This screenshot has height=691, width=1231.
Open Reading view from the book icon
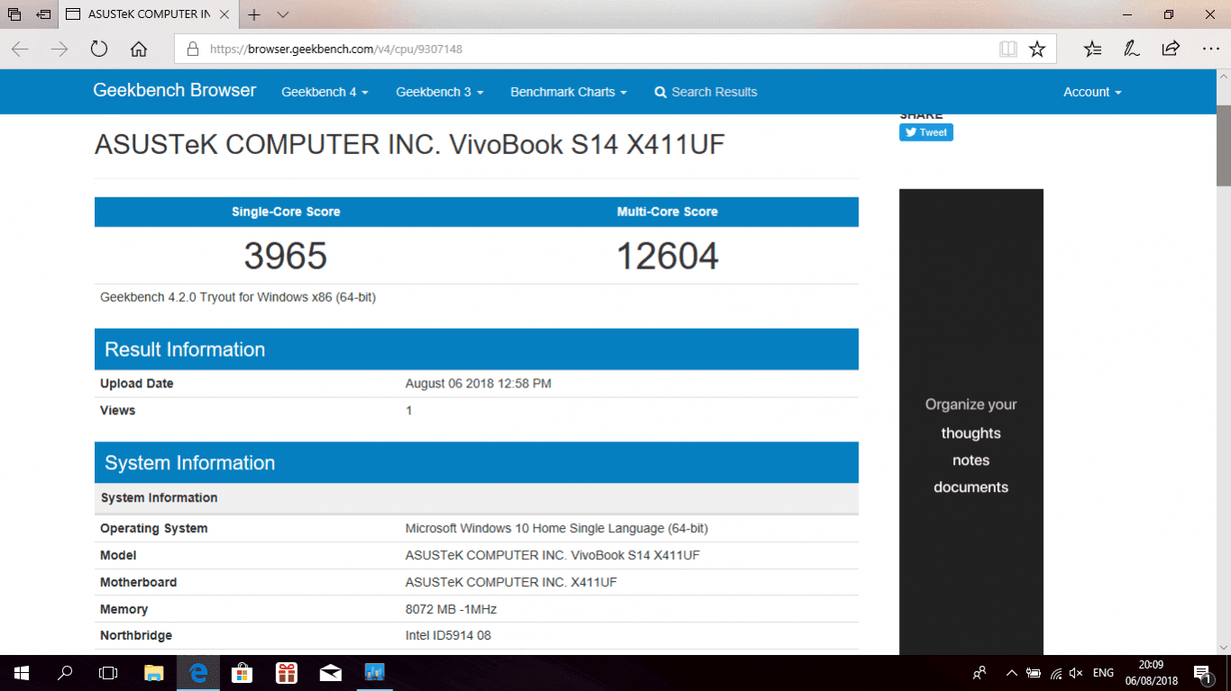1008,50
